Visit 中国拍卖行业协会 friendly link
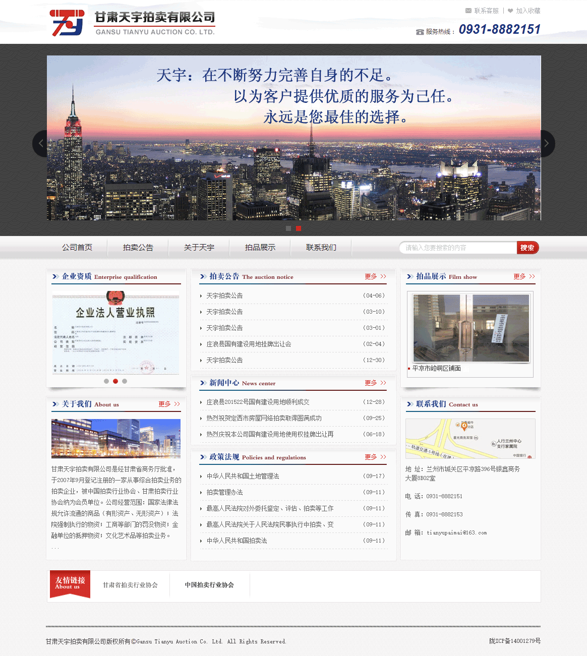This screenshot has height=656, width=587. pos(209,585)
